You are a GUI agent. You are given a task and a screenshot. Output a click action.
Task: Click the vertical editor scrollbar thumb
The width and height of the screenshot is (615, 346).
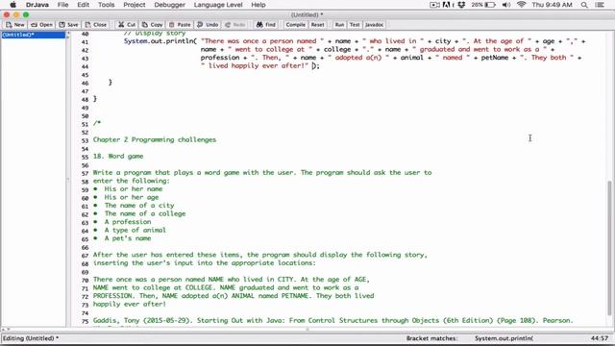point(610,247)
